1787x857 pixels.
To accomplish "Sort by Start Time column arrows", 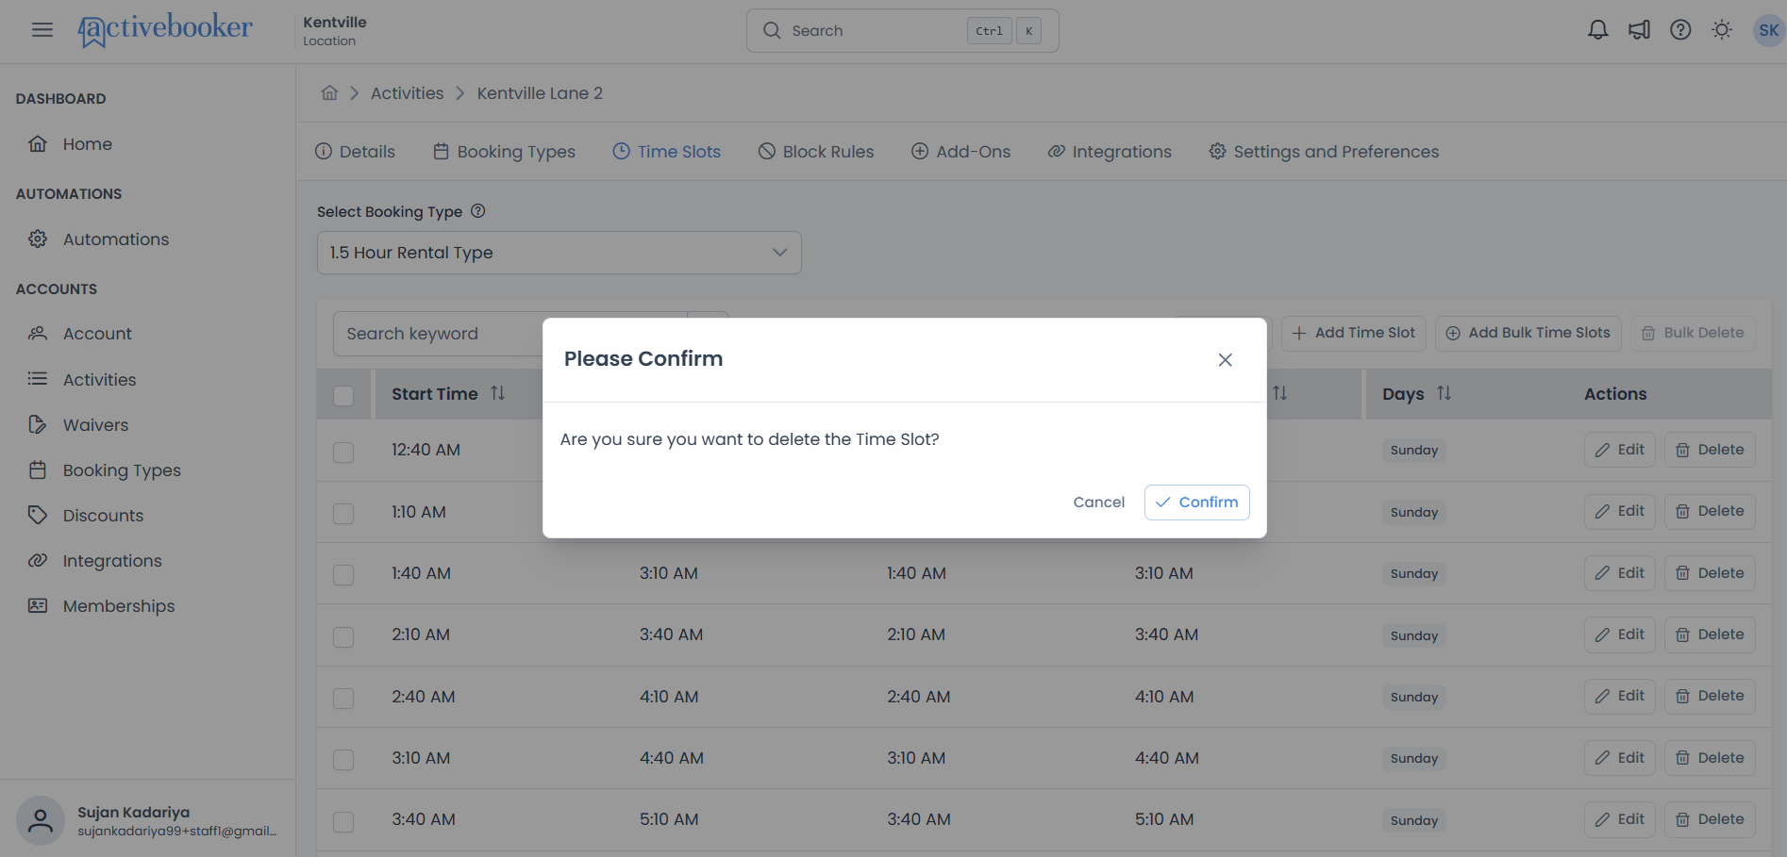I will point(498,393).
